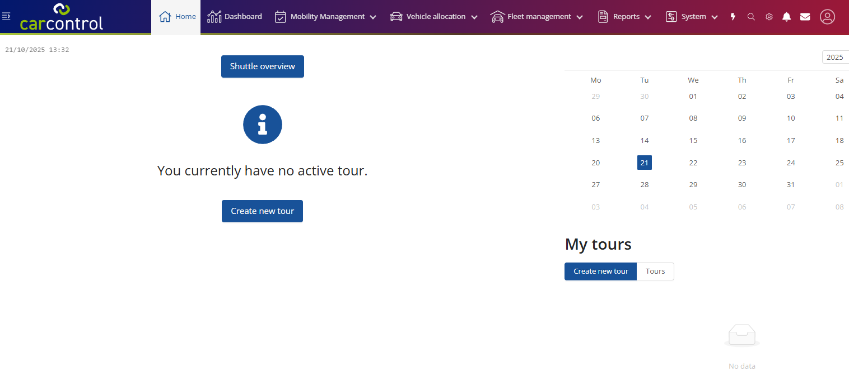Expand the Fleet management dropdown
Screen dimensions: 849x372
(537, 17)
